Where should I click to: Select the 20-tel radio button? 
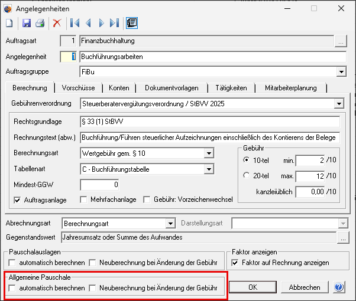[247, 175]
